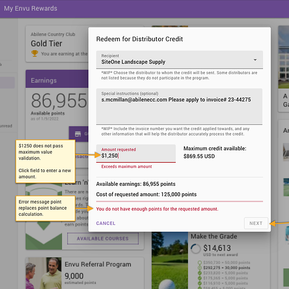Click green checkmark beside $175,365 milestone
Screen dimensions: 289x289
pyautogui.click(x=200, y=278)
